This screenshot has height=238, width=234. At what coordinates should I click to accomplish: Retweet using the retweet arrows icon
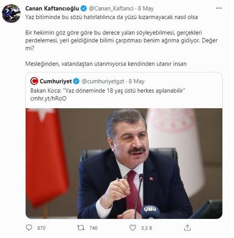pyautogui.click(x=81, y=228)
